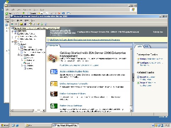The height and width of the screenshot is (128, 171).
Task: Click the Forward arrow in ISA toolbar
Action: [x=16, y=24]
